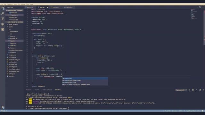Expand the node_modules folder
Screen dimensions: 205x115
[x=13, y=24]
